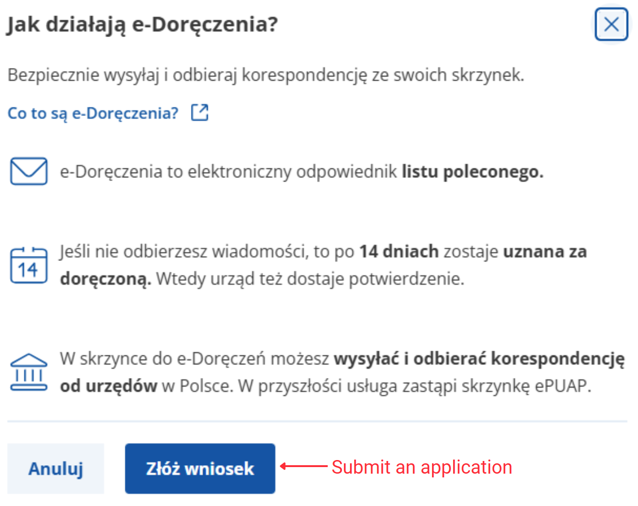Click the envelope icon
Screen dimensions: 638x506
29,171
